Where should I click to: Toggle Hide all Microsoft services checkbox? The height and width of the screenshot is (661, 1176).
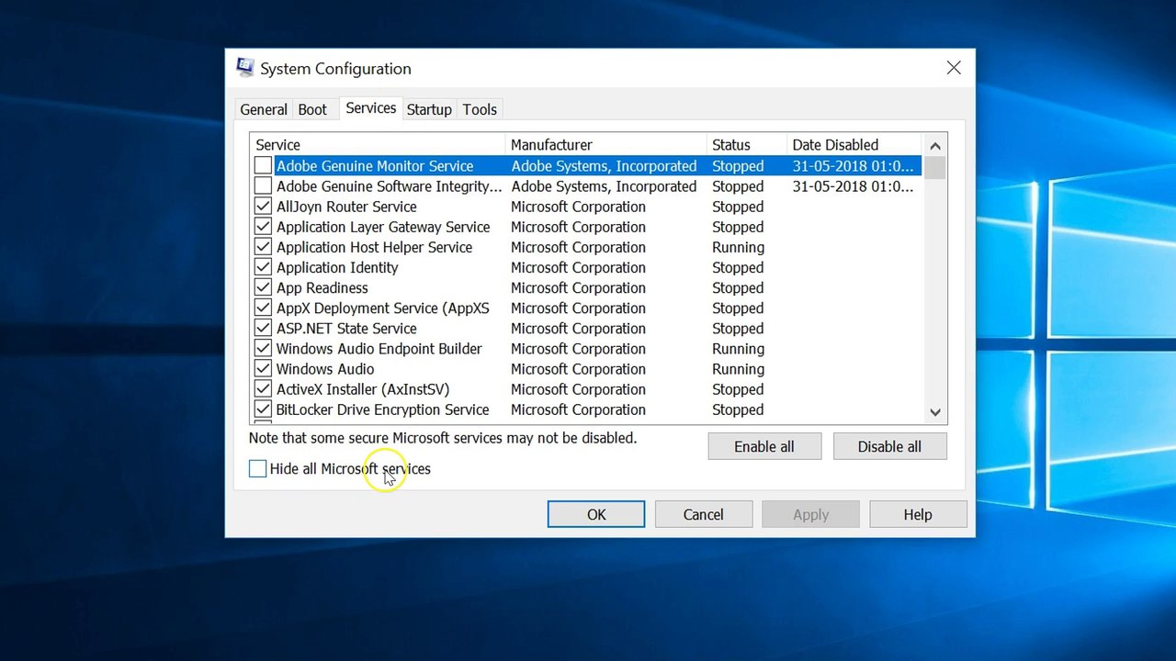257,468
